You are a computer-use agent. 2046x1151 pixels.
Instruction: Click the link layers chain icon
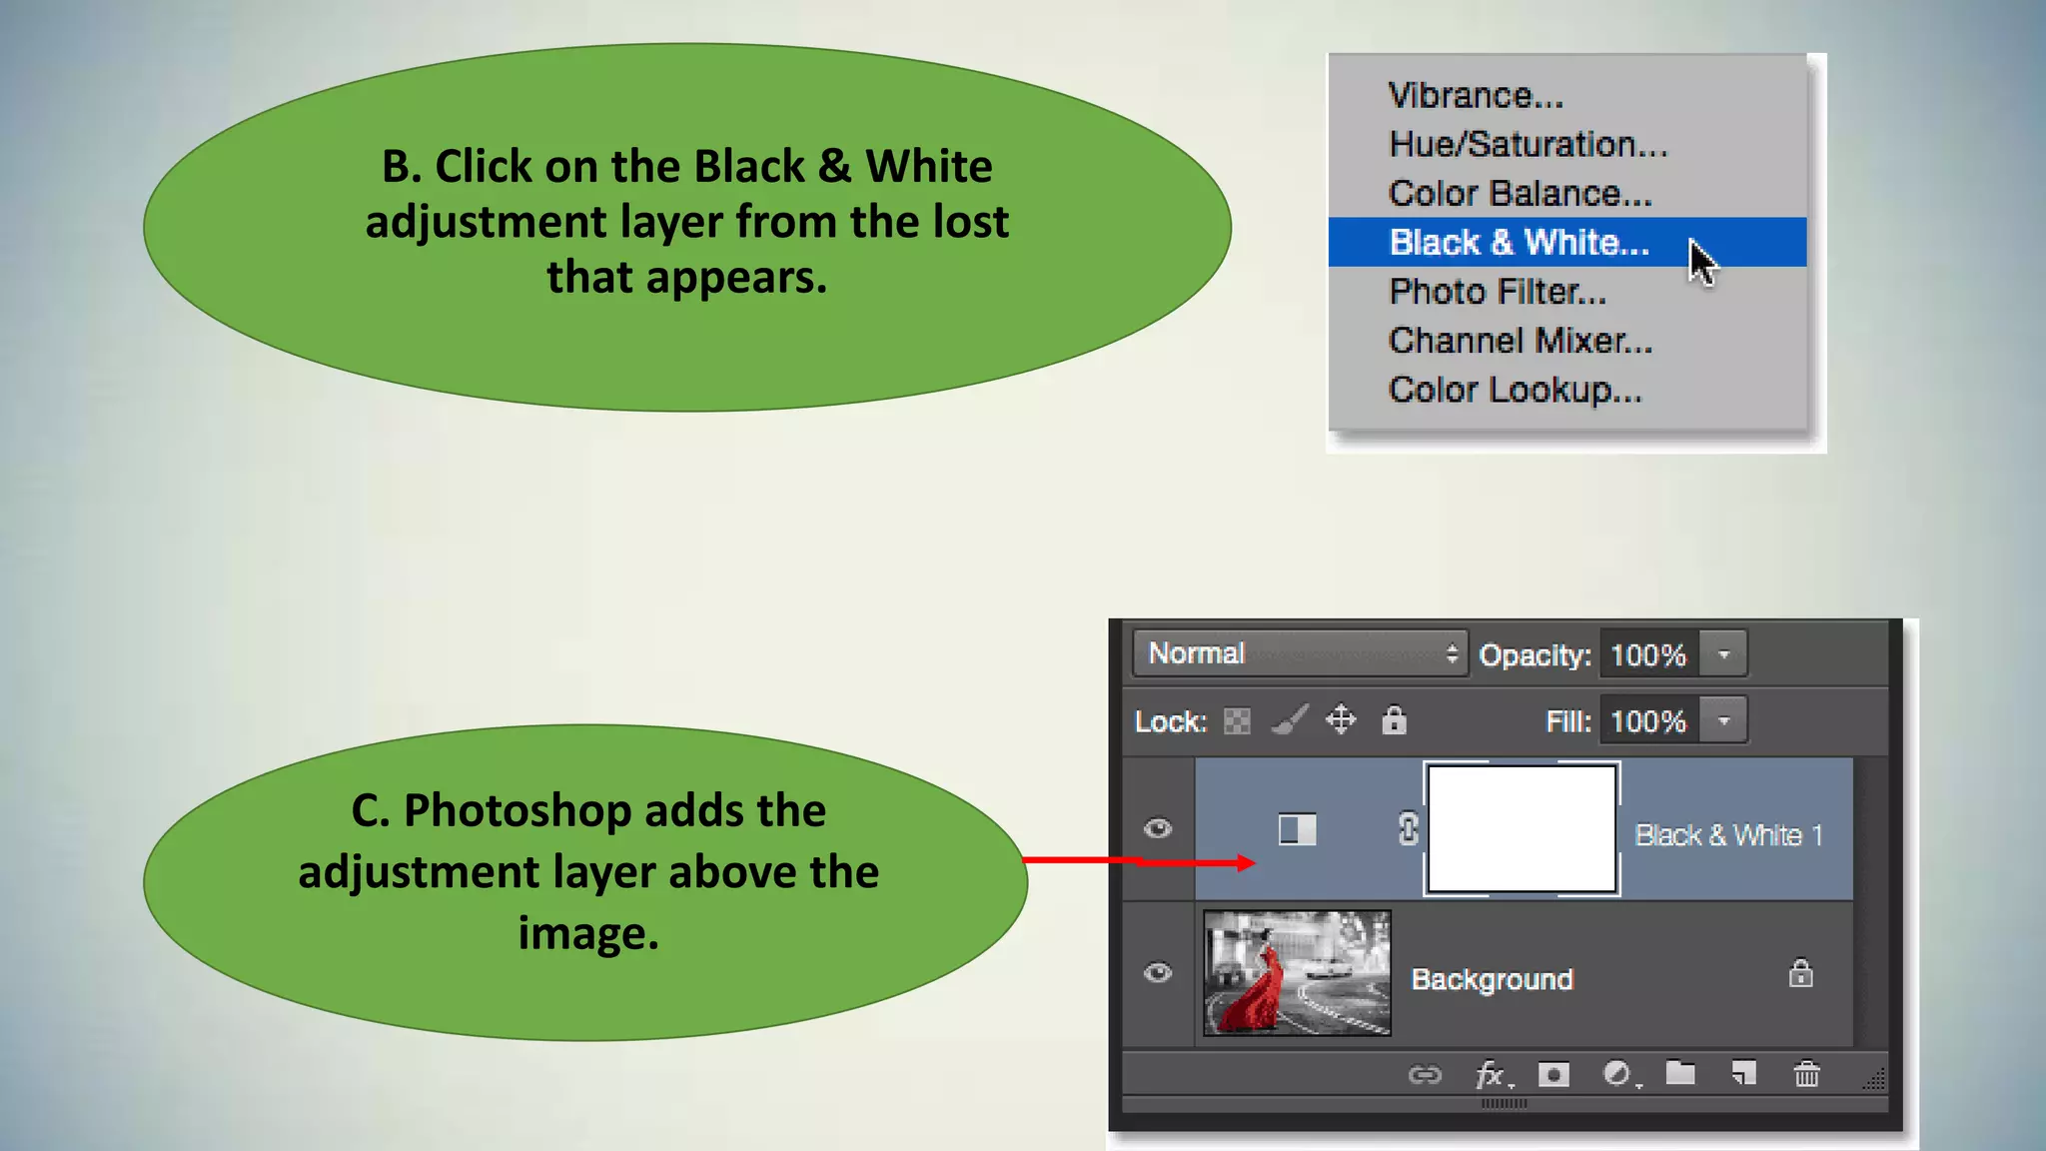pyautogui.click(x=1425, y=1075)
